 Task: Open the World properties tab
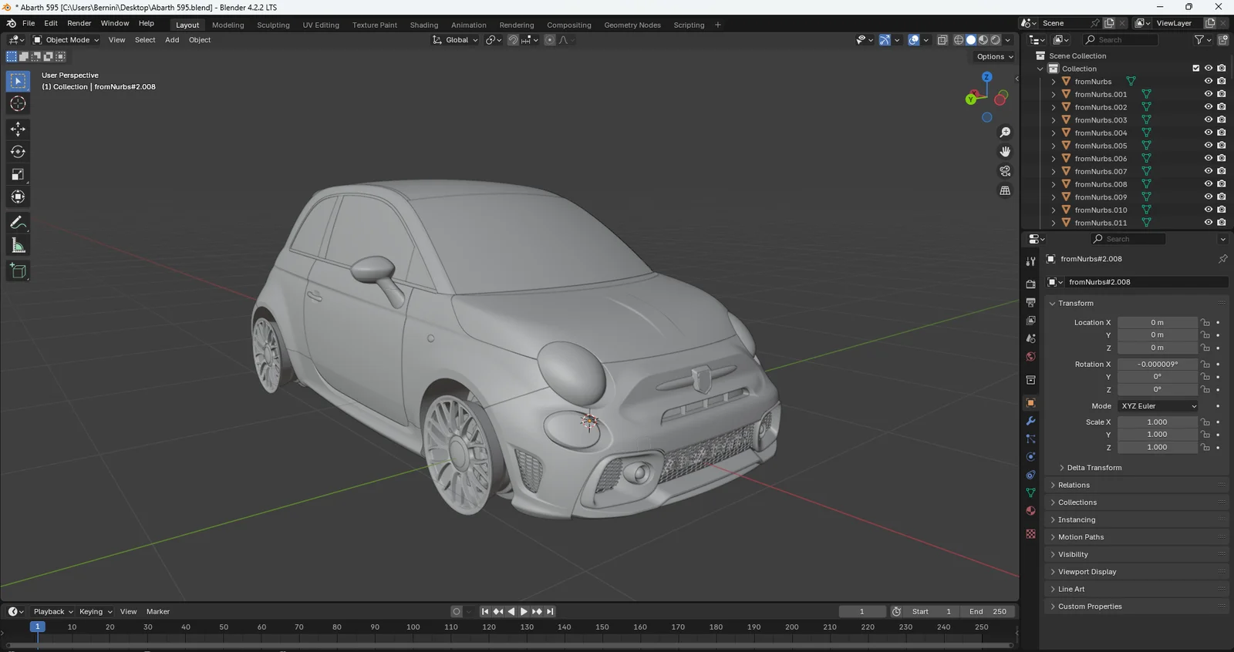(1030, 357)
